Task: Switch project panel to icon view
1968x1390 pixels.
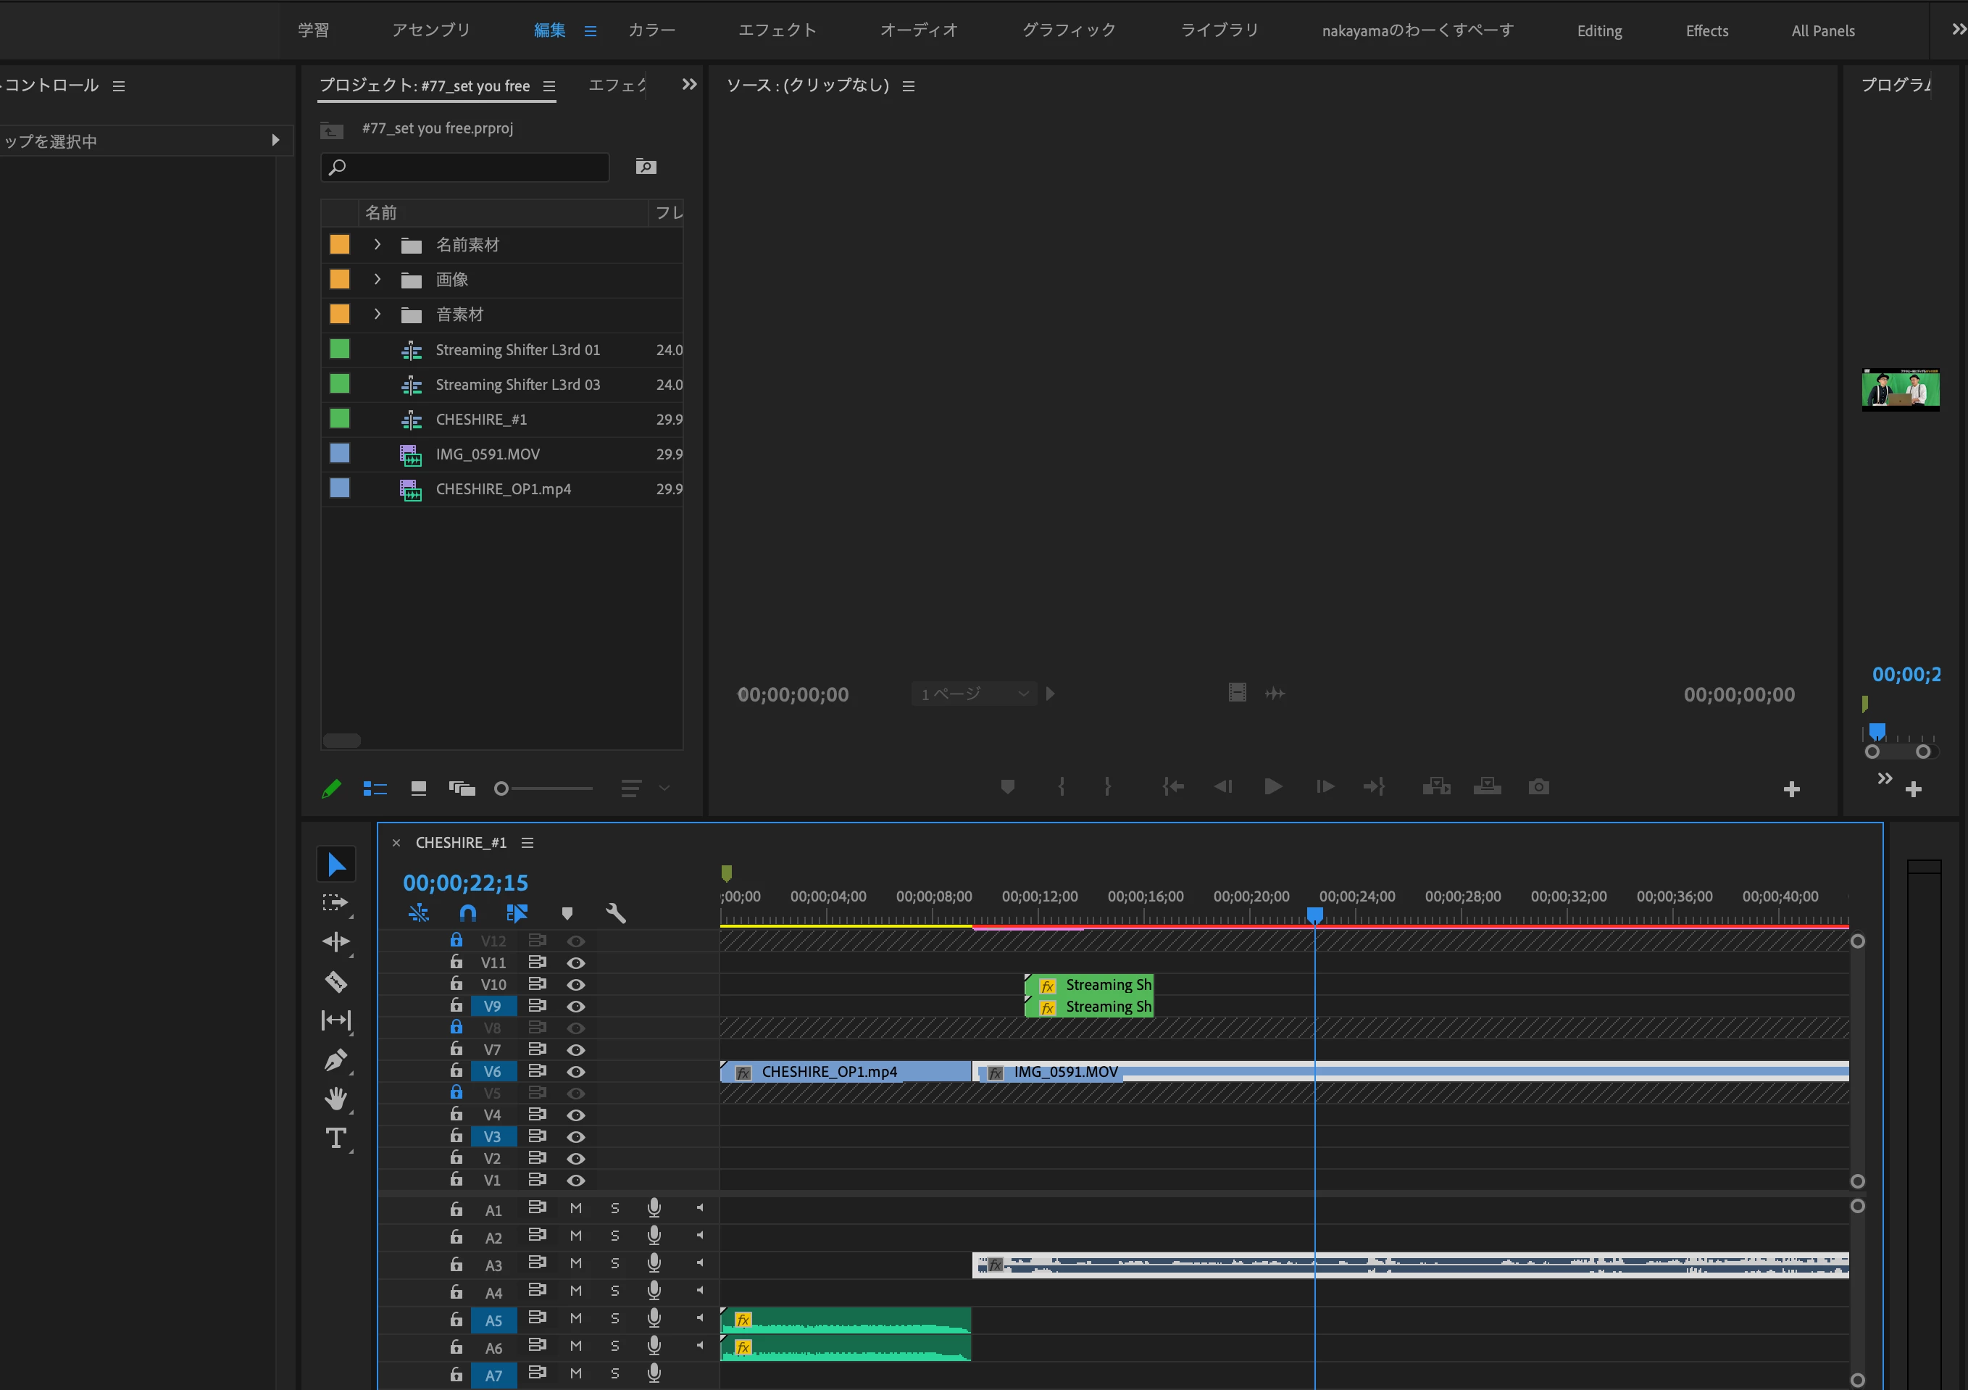Action: [x=418, y=788]
